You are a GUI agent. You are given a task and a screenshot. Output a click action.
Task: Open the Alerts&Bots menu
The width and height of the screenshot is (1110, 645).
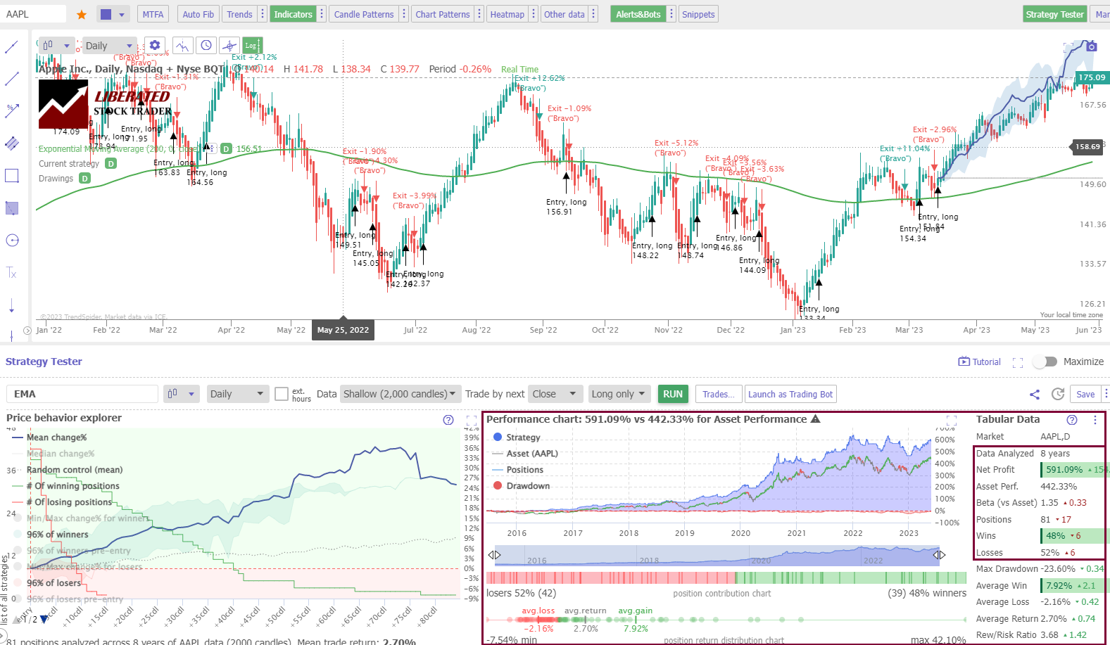point(638,14)
